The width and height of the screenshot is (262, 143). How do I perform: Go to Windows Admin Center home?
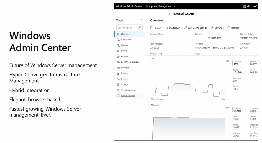(129, 6)
